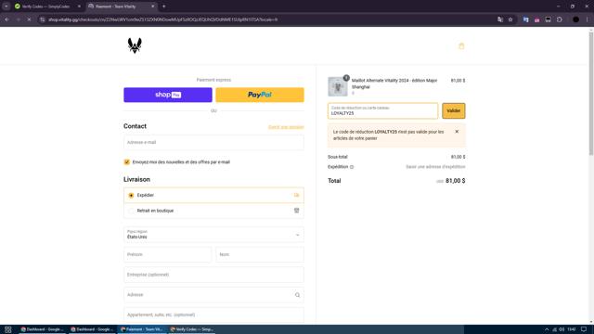
Task: Click the blue translate extension icon
Action: coord(526,19)
